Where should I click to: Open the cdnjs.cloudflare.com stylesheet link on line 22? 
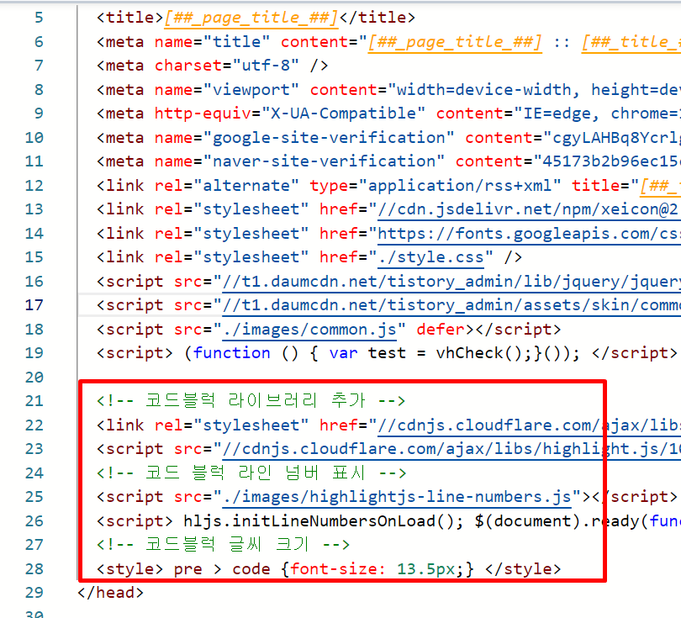click(529, 425)
